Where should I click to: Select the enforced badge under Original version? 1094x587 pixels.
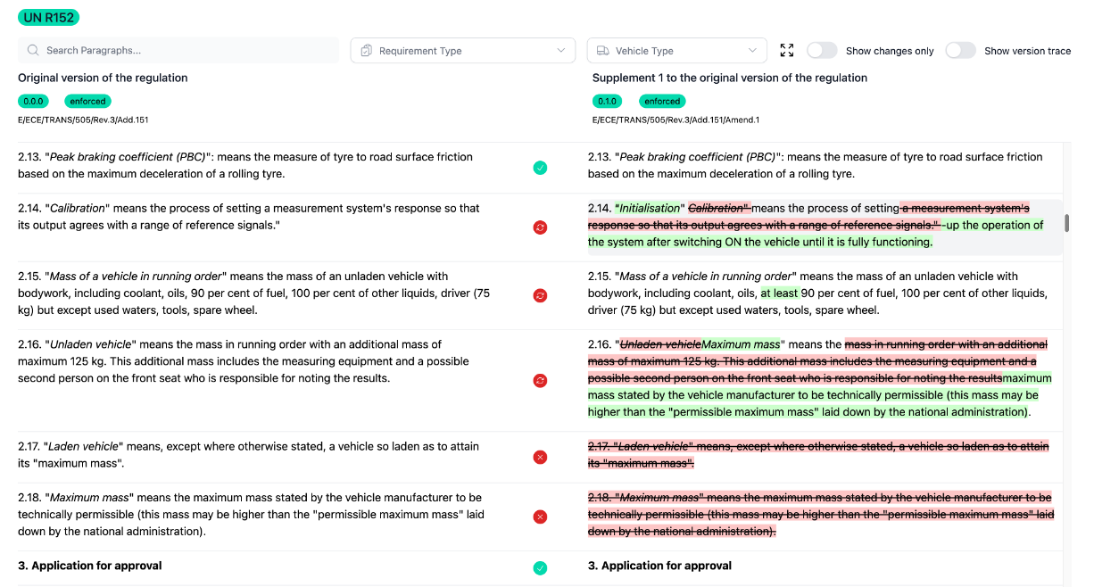(87, 101)
